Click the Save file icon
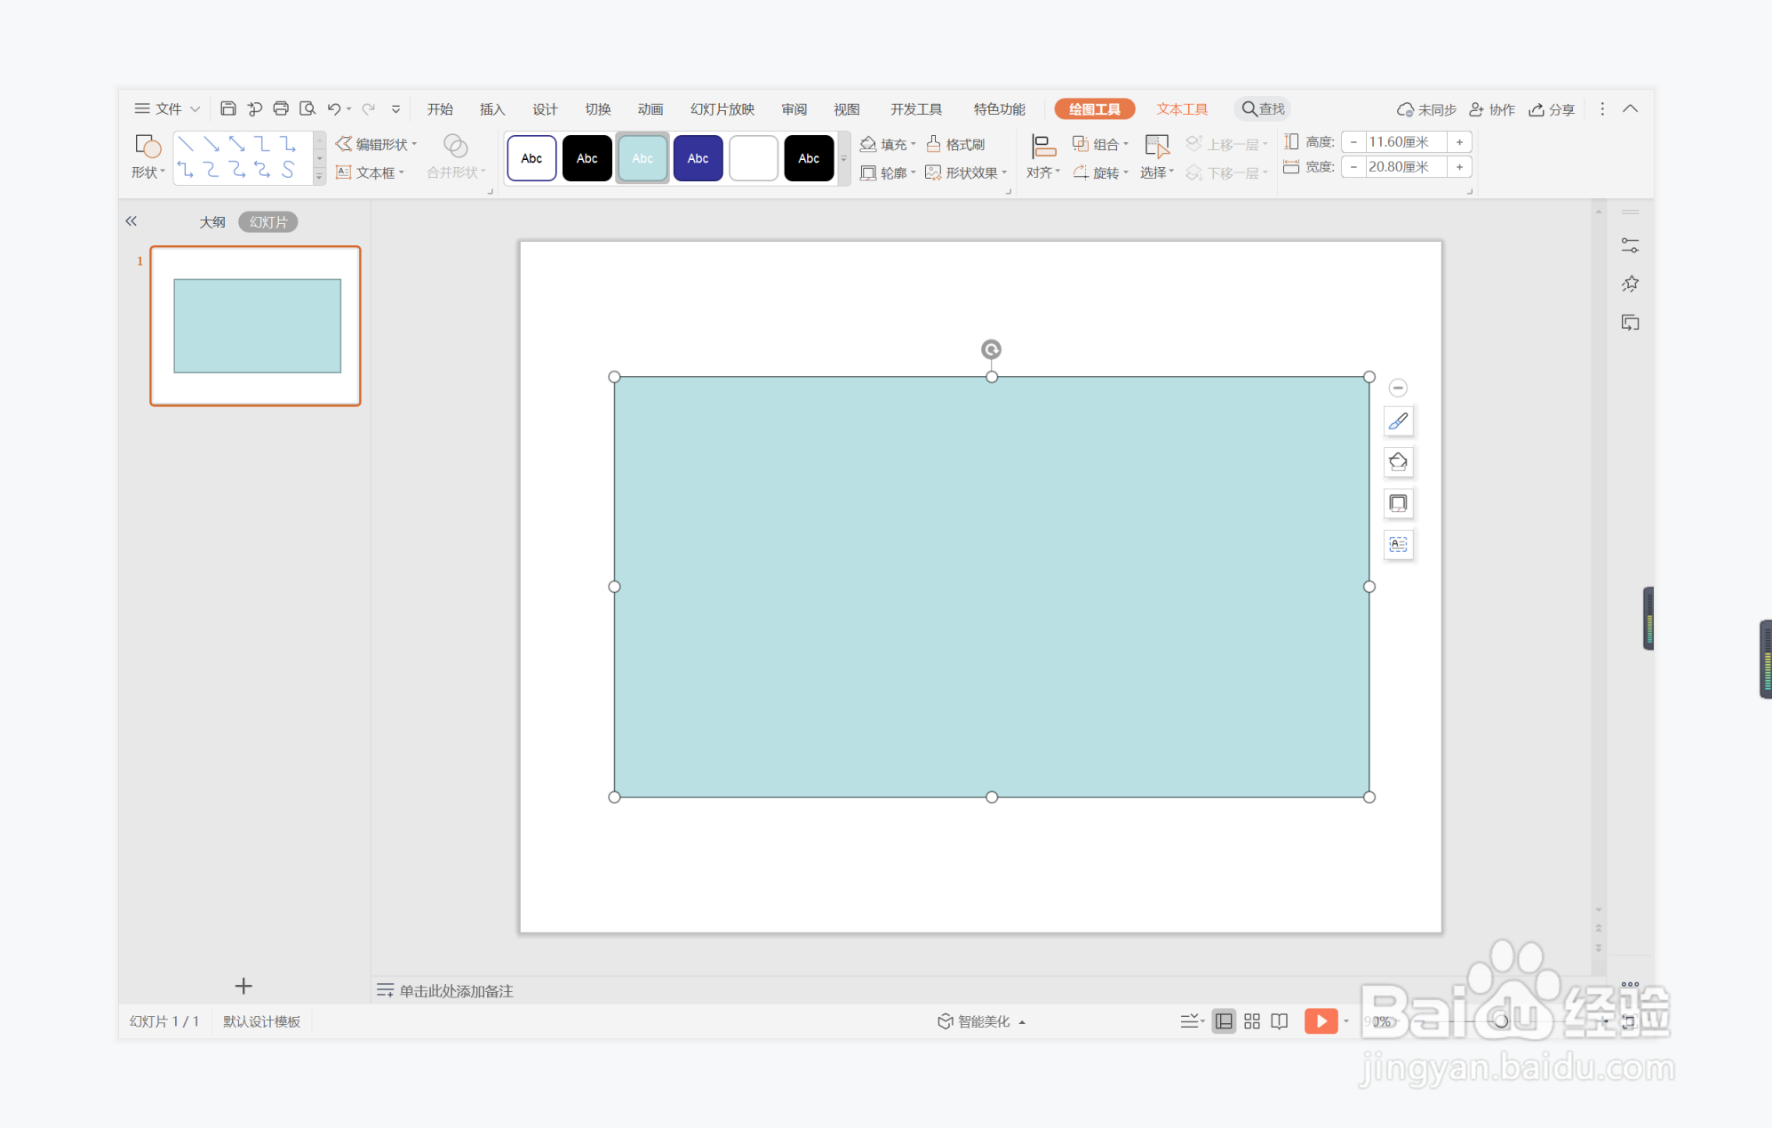 227,108
